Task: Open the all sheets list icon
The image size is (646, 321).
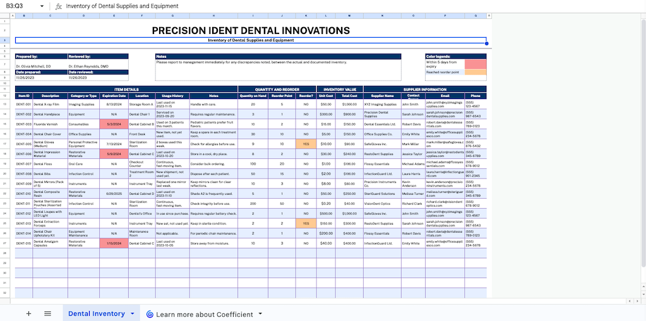Action: 47,313
